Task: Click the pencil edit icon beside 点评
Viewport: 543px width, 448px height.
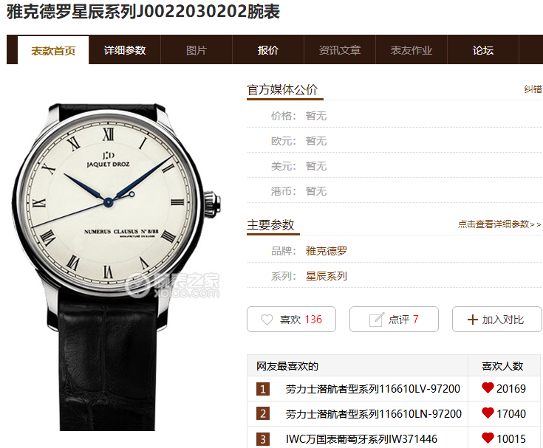Action: pyautogui.click(x=377, y=320)
